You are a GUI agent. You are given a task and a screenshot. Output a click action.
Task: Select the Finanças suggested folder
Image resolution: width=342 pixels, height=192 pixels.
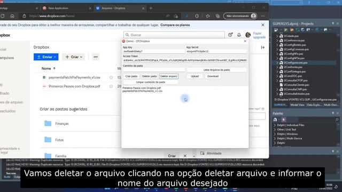point(62,123)
